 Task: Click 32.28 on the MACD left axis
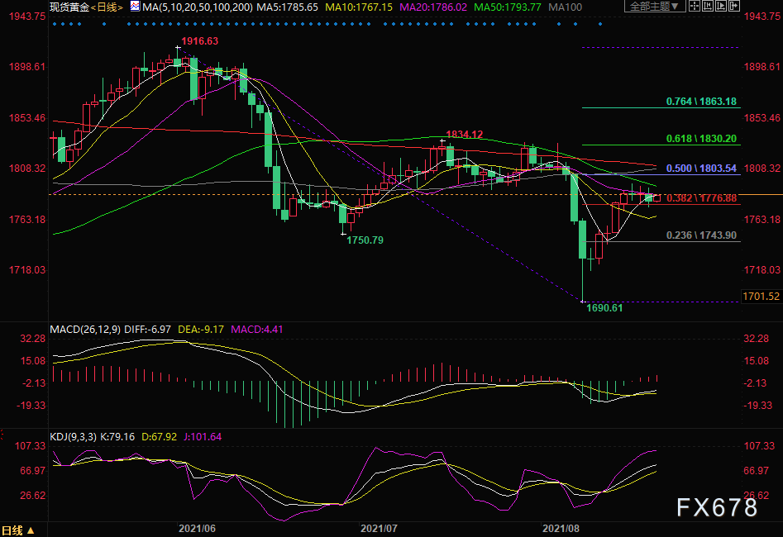pos(33,339)
